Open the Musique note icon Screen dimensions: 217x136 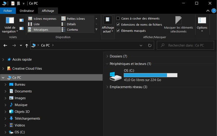(x=11, y=105)
